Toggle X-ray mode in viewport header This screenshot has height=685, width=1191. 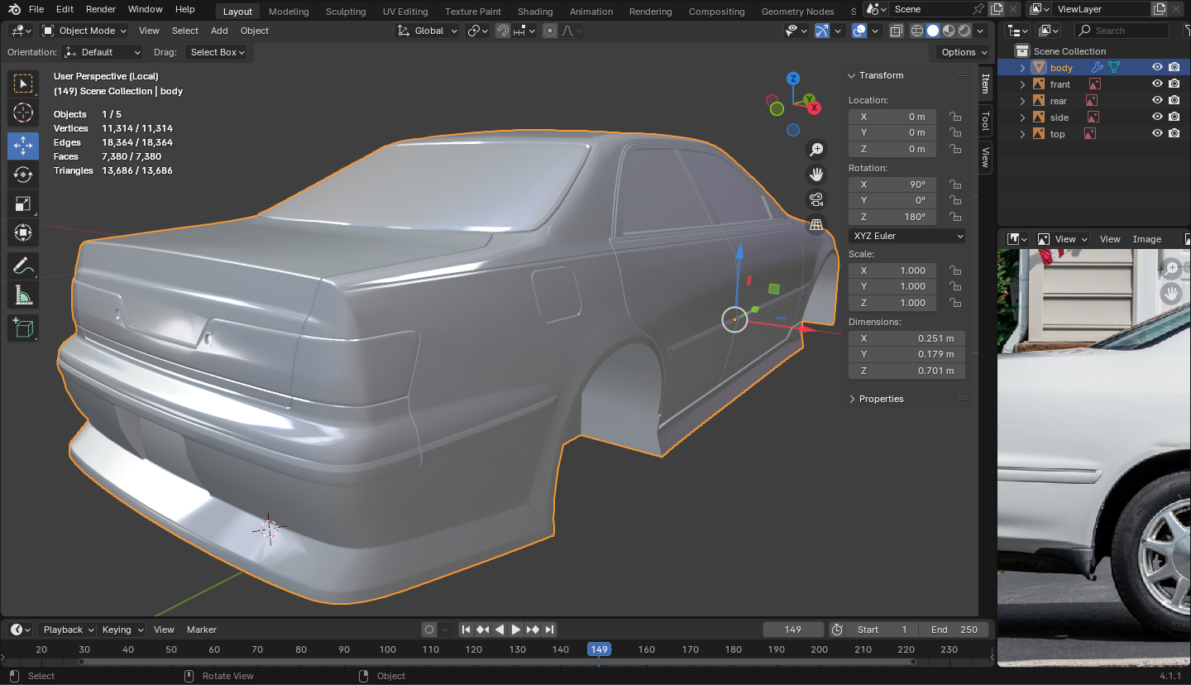pyautogui.click(x=897, y=31)
